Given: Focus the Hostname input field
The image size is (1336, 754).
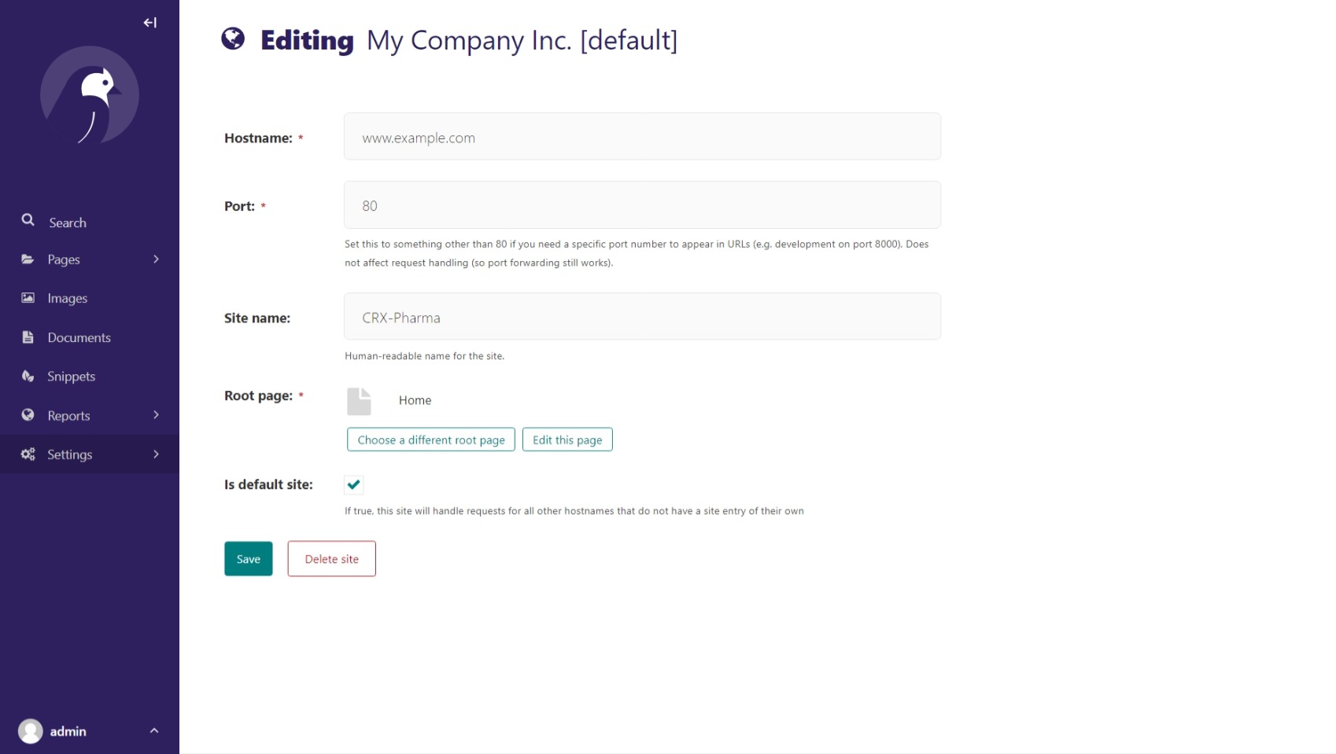Looking at the screenshot, I should [x=642, y=137].
